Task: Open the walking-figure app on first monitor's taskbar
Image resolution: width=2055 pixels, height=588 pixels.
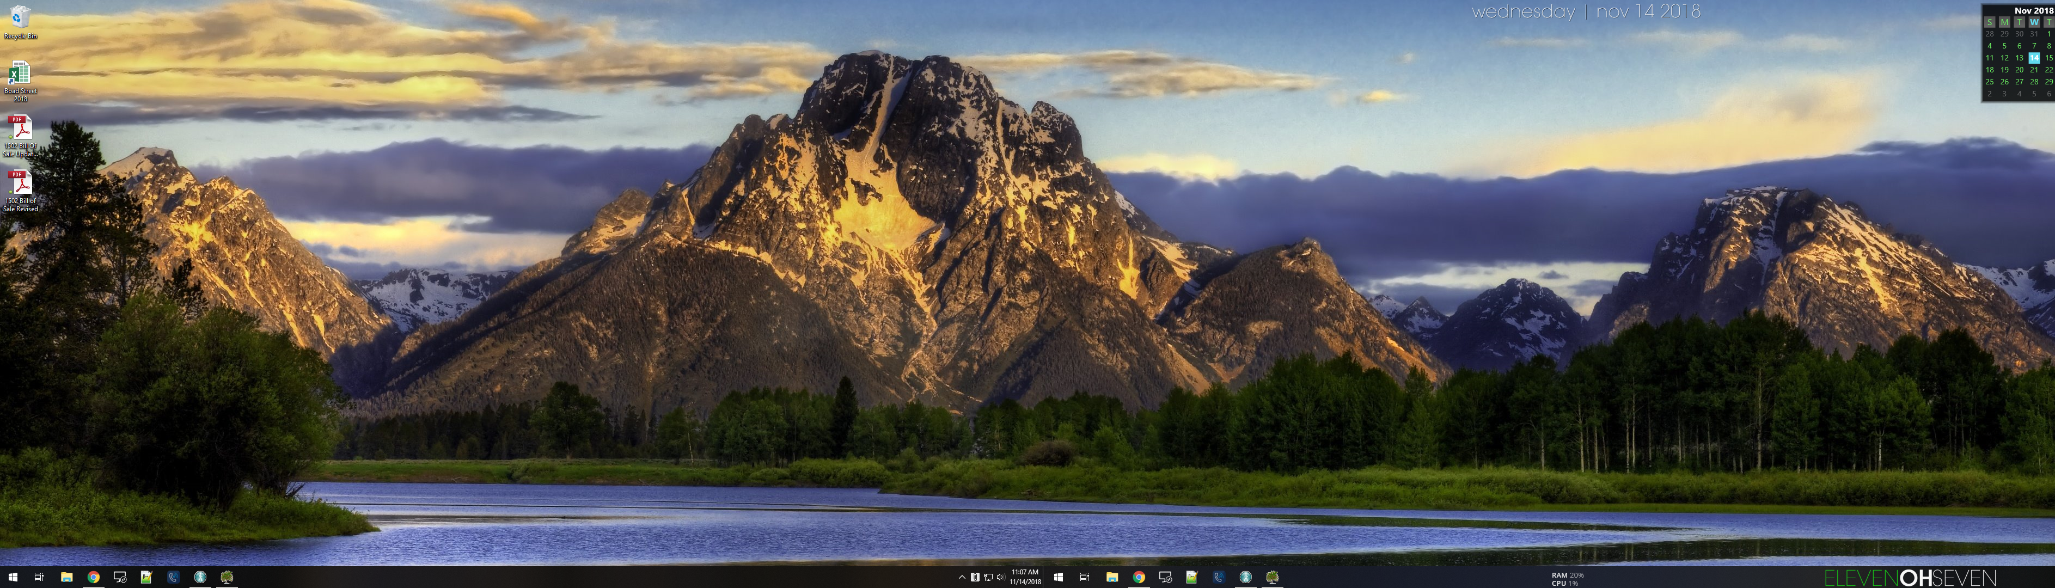Action: point(200,577)
